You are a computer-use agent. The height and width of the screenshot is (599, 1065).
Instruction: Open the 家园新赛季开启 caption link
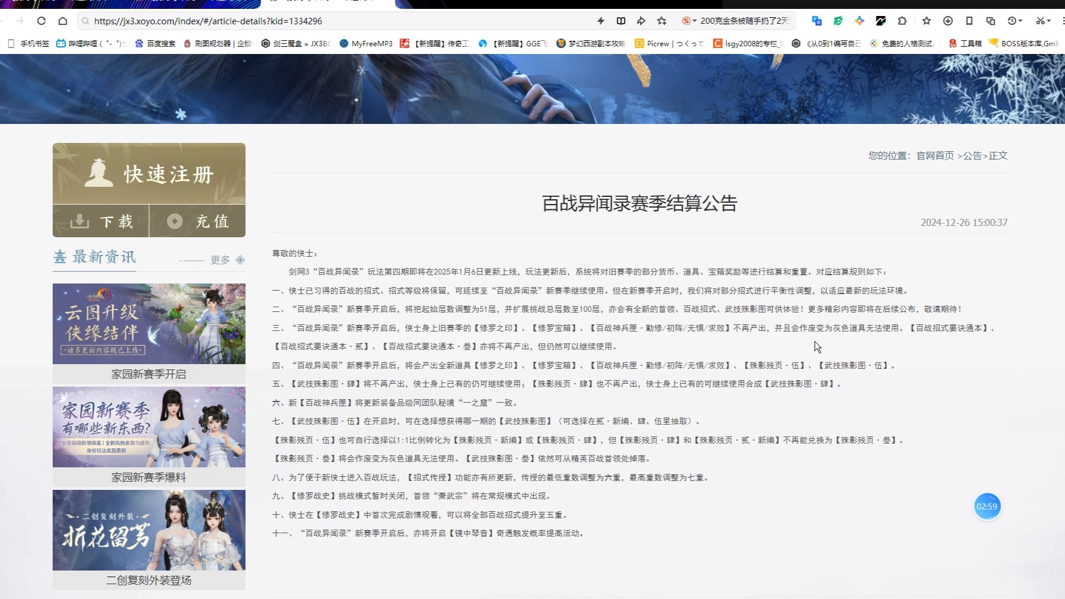coord(149,374)
